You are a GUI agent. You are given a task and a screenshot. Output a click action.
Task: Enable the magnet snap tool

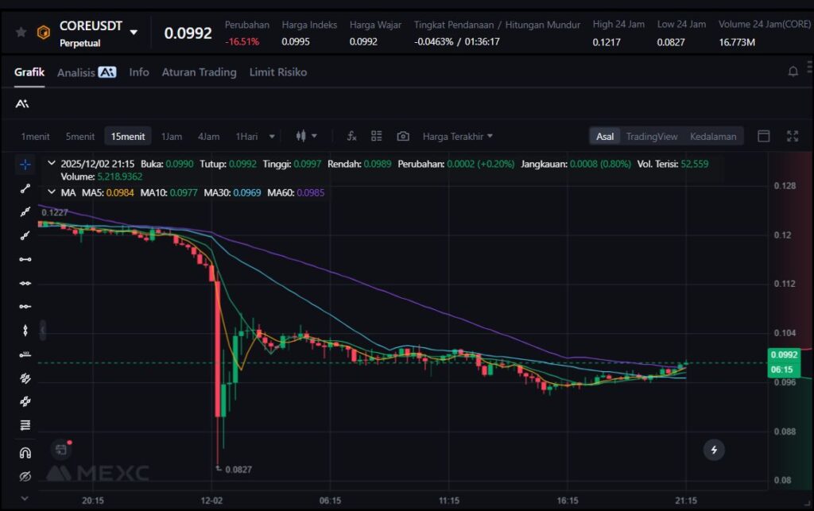pos(25,453)
